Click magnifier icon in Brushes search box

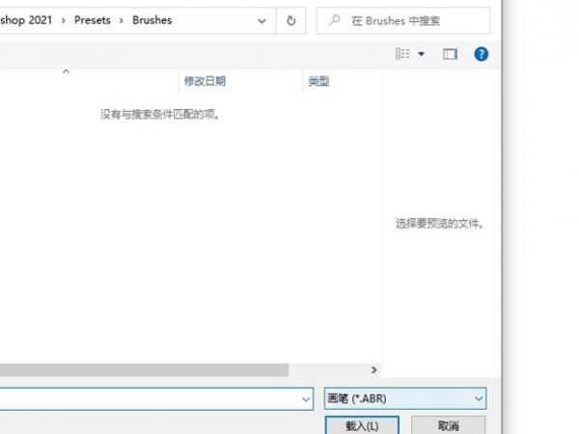coord(335,20)
